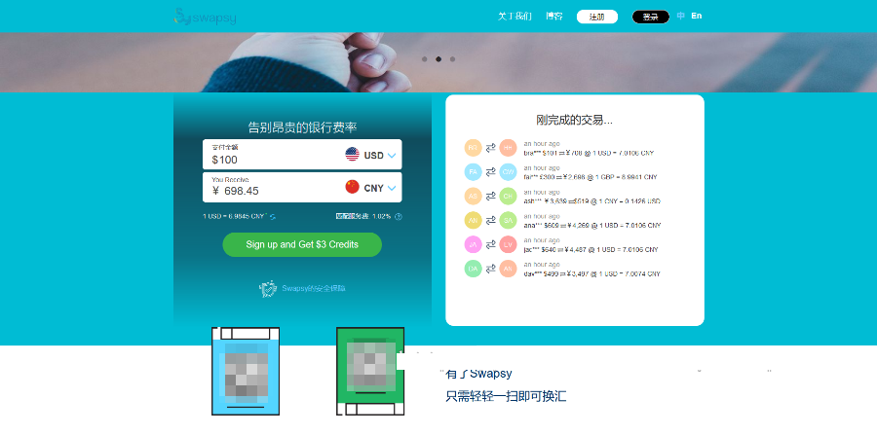Switch site language to 中 (Chinese)

coord(681,16)
